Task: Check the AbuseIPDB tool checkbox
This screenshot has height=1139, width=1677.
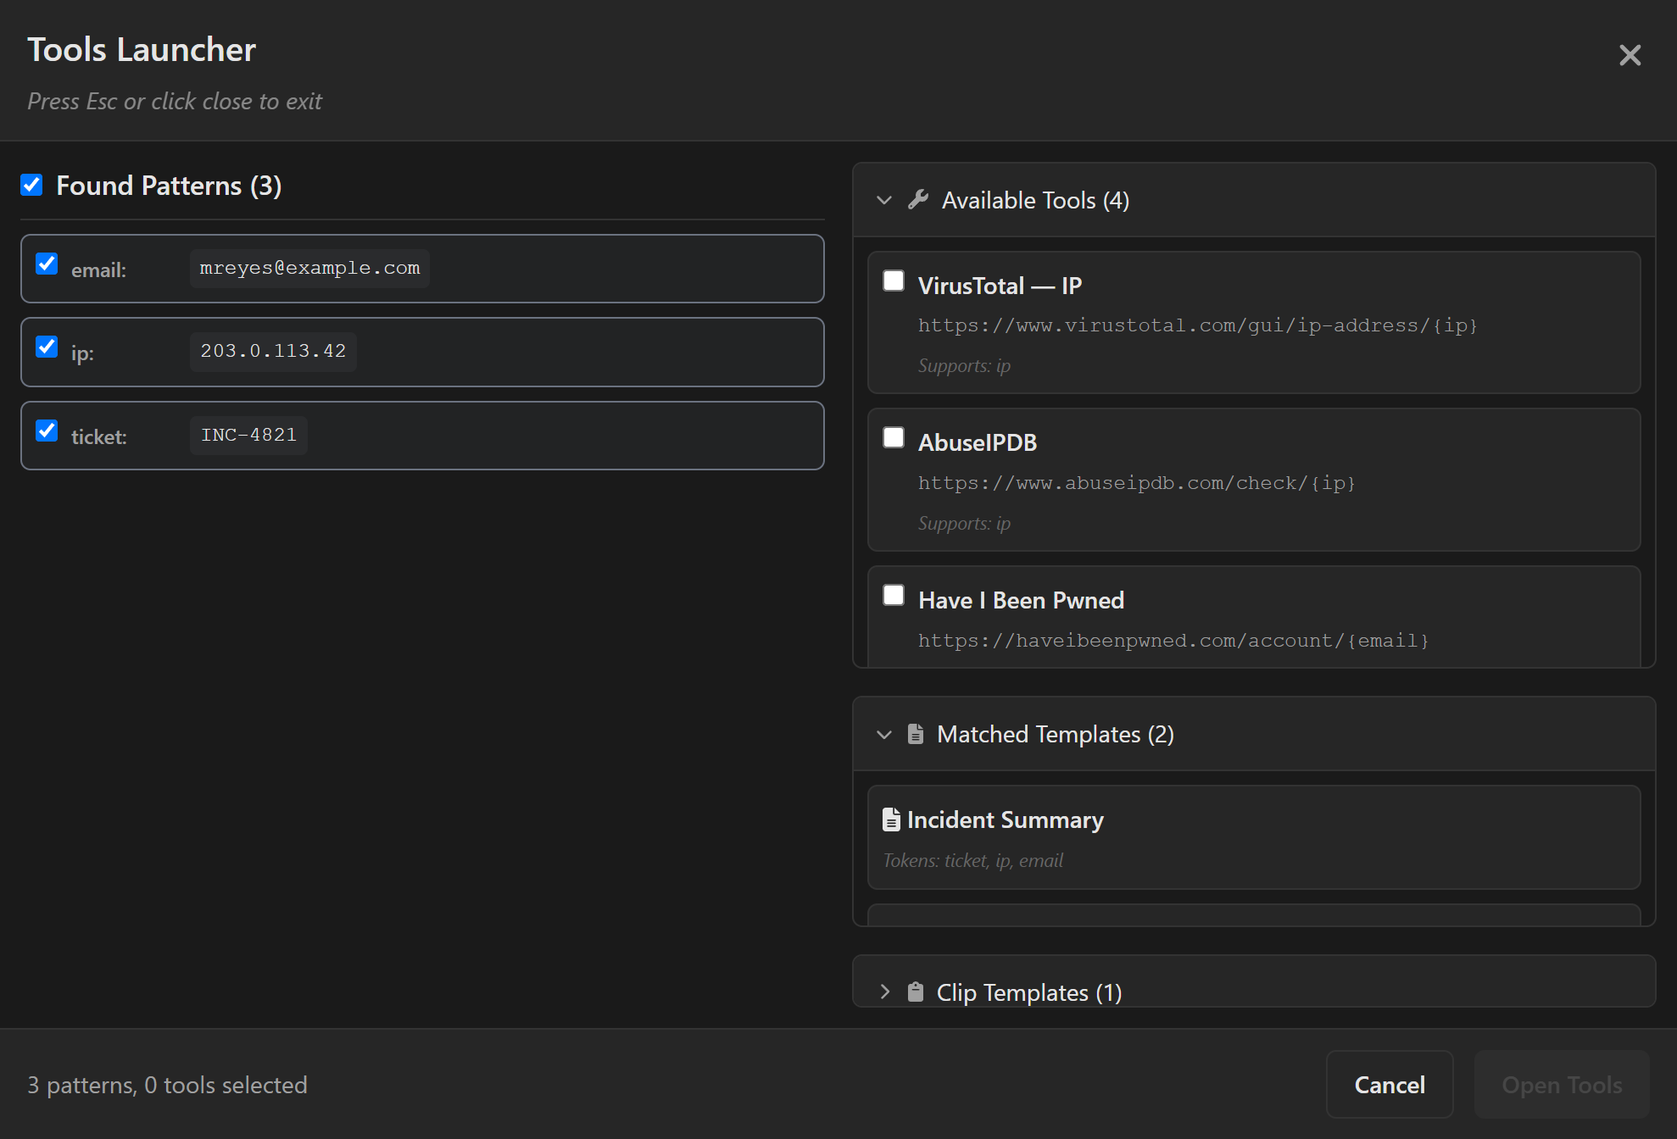Action: [x=894, y=437]
